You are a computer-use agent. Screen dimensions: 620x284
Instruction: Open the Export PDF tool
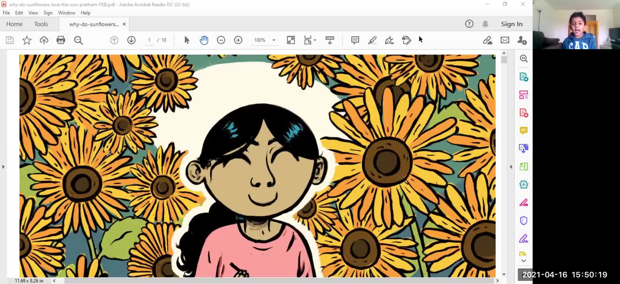click(524, 77)
